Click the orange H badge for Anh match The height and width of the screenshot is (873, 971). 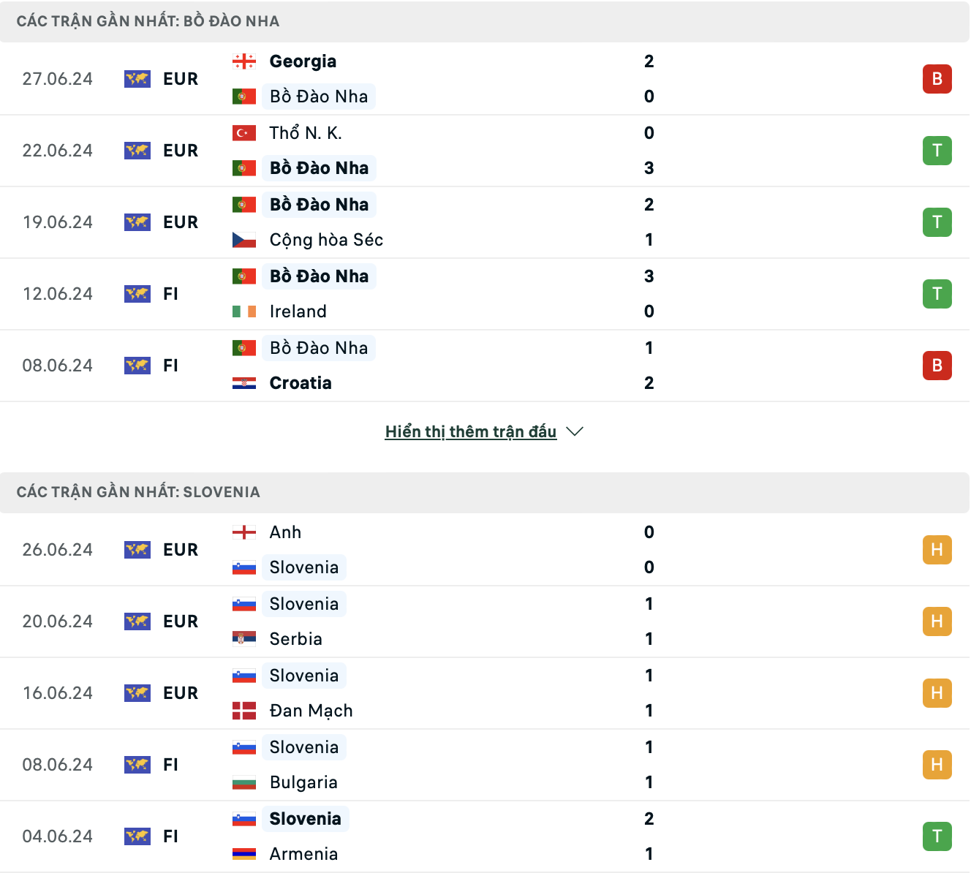[x=937, y=550]
